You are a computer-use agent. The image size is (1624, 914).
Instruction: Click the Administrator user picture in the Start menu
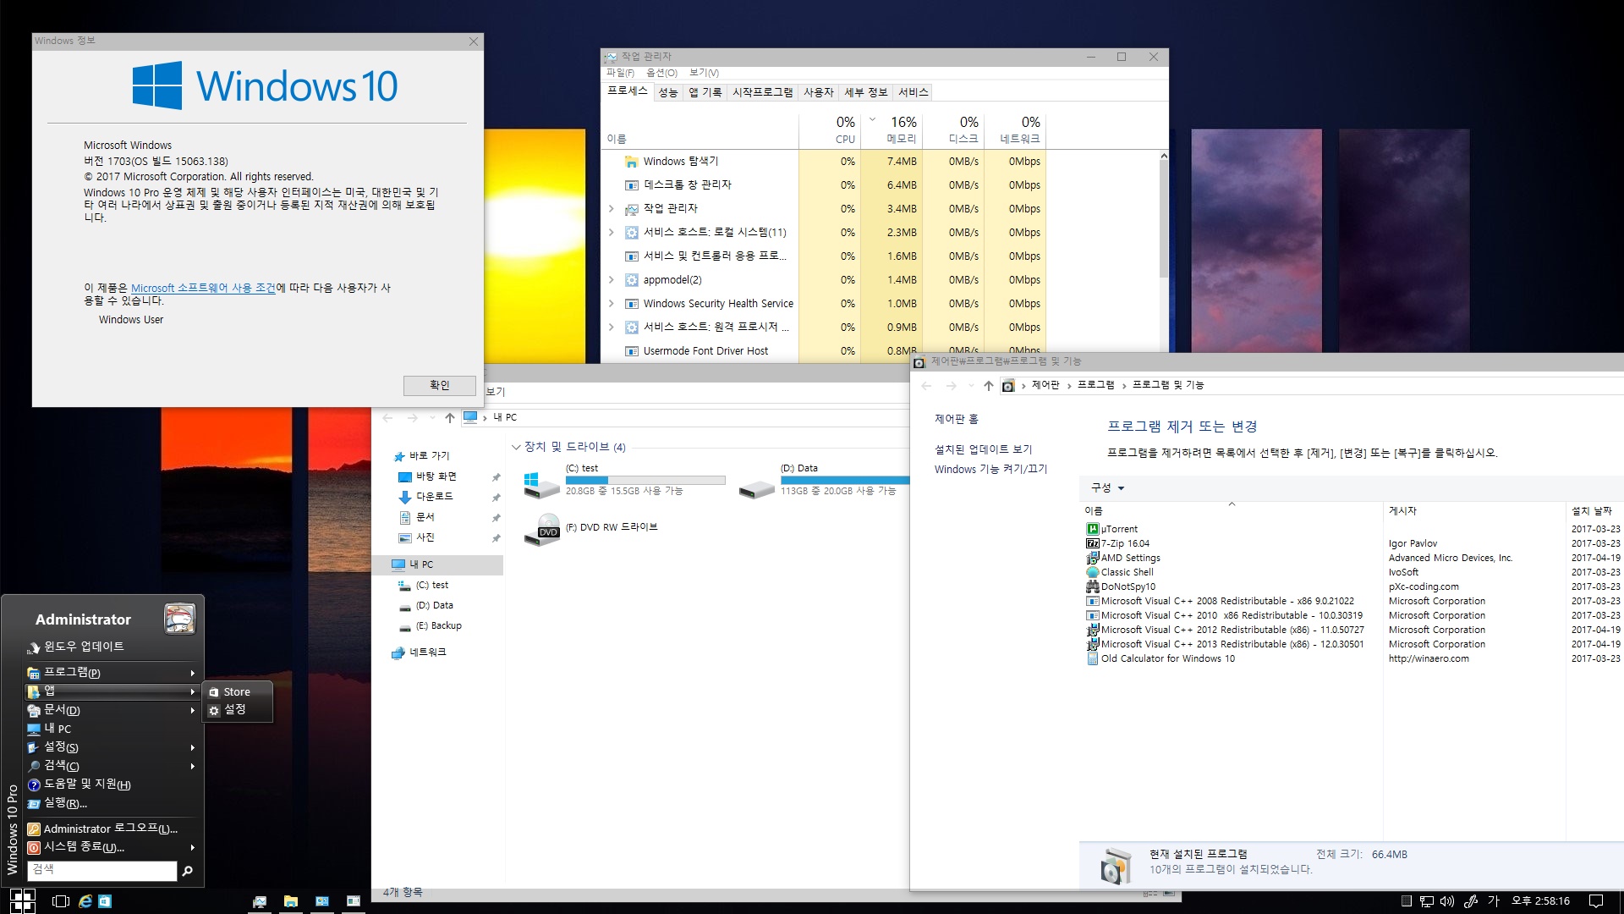point(179,619)
